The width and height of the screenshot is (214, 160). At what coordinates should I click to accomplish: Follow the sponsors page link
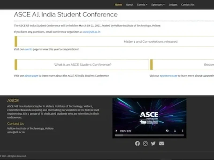[x=169, y=76]
